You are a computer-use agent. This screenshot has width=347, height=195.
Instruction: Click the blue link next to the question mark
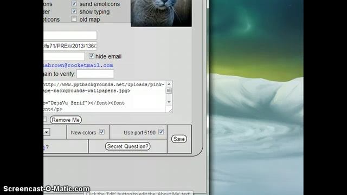point(44,147)
